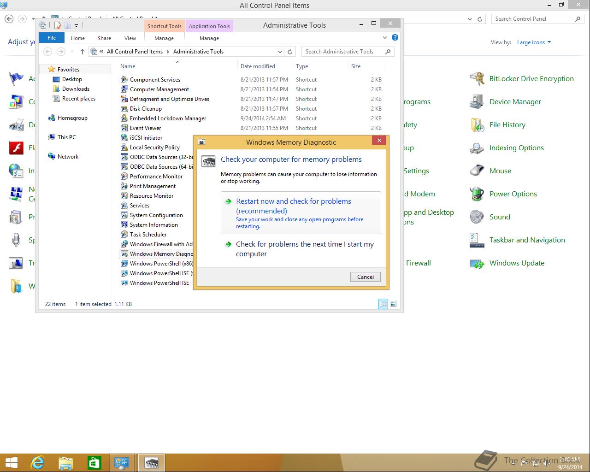
Task: Open the Share ribbon tab
Action: coord(104,38)
